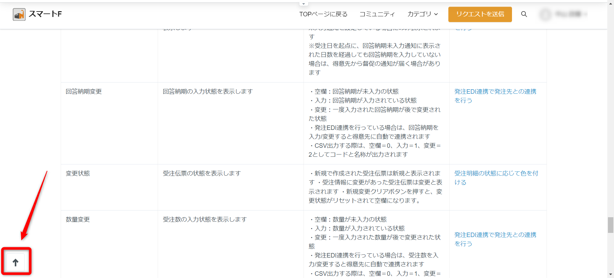Click the 回答納期変更 table cell

[84, 91]
